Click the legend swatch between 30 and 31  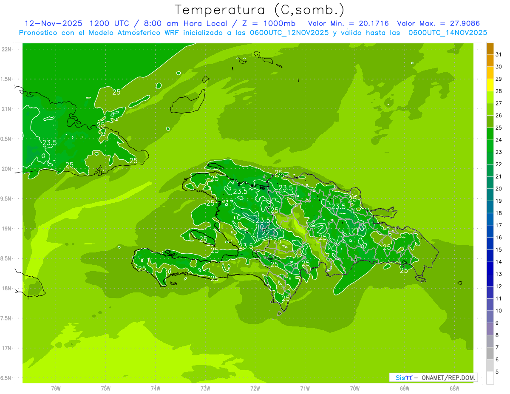pyautogui.click(x=490, y=61)
